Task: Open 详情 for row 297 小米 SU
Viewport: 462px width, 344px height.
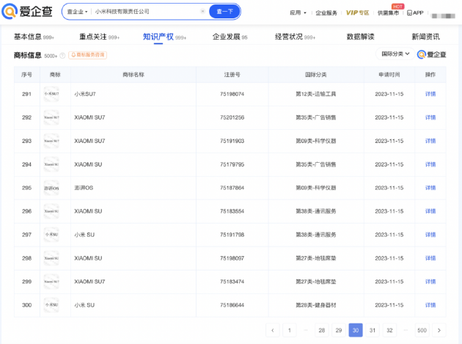Action: [430, 235]
